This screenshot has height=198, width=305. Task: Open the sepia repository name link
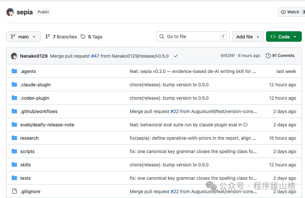point(25,12)
